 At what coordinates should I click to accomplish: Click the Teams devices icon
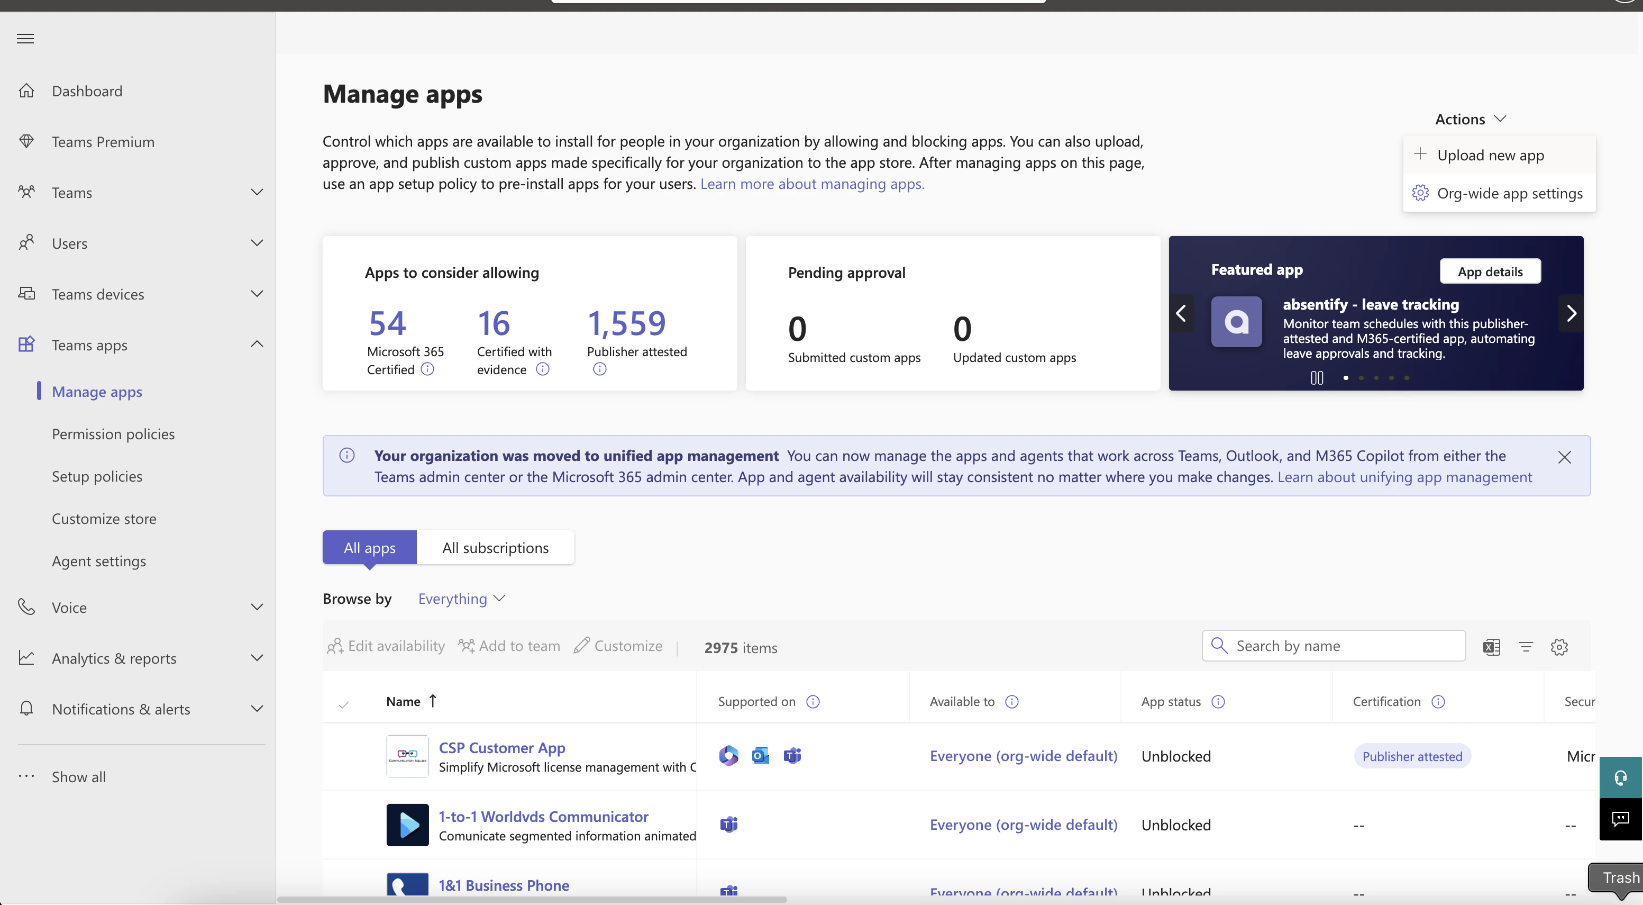click(26, 294)
